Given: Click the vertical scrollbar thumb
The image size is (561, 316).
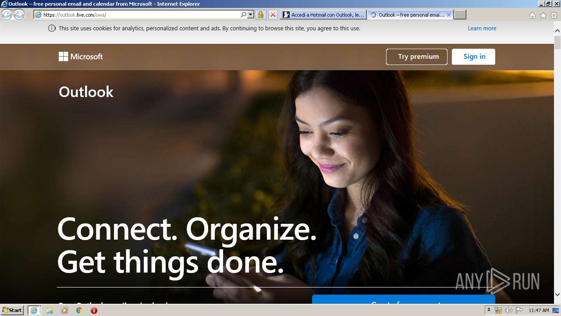Looking at the screenshot, I should click(x=557, y=43).
